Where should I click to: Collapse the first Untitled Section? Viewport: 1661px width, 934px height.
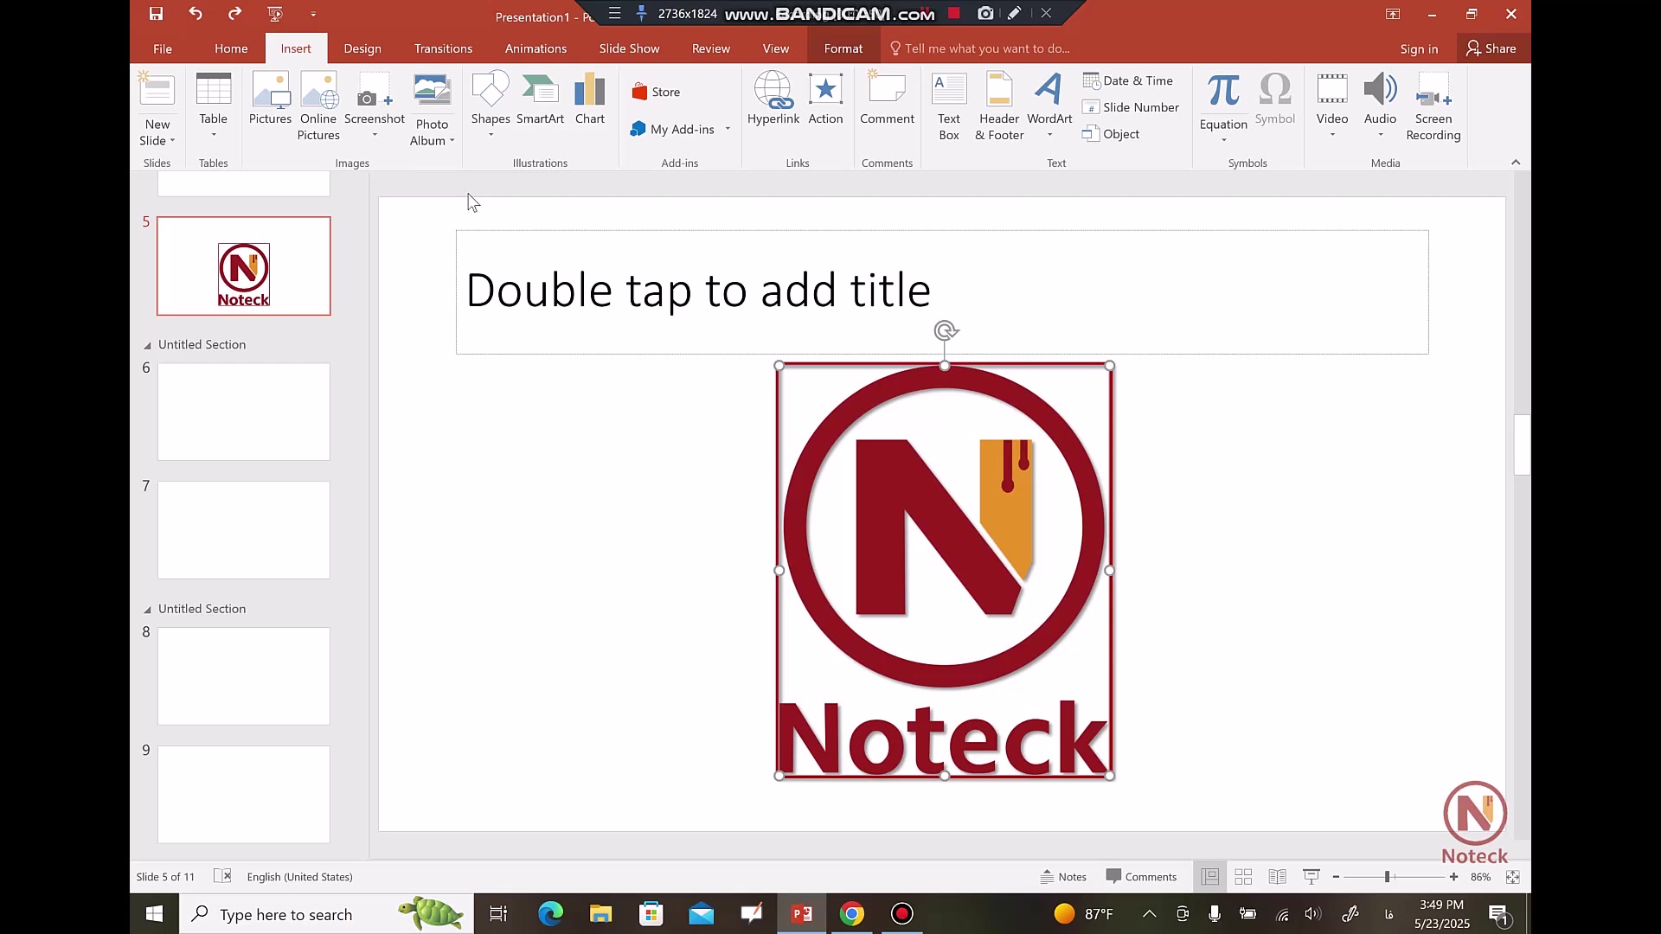click(x=147, y=345)
